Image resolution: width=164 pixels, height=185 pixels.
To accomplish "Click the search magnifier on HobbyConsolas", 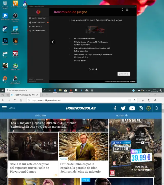I will tap(157, 108).
